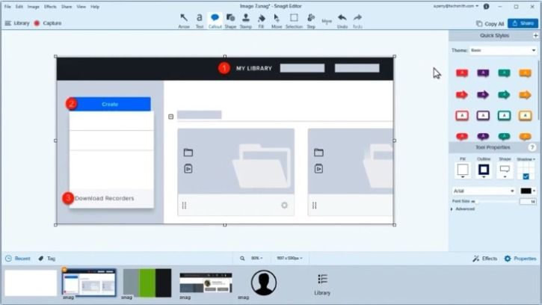Click the Font Size slider
This screenshot has width=542, height=305.
point(496,201)
